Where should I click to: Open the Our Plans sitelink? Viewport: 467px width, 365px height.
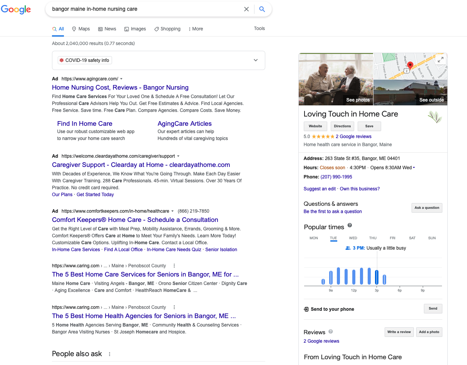(62, 195)
